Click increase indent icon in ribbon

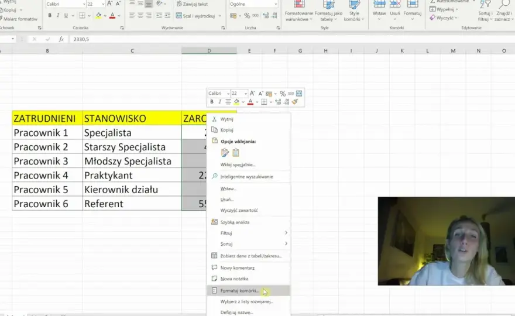pyautogui.click(x=167, y=15)
